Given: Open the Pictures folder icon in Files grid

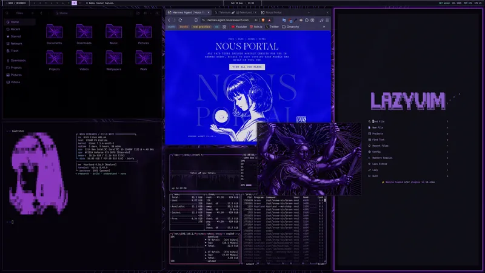Looking at the screenshot, I should pos(143,34).
